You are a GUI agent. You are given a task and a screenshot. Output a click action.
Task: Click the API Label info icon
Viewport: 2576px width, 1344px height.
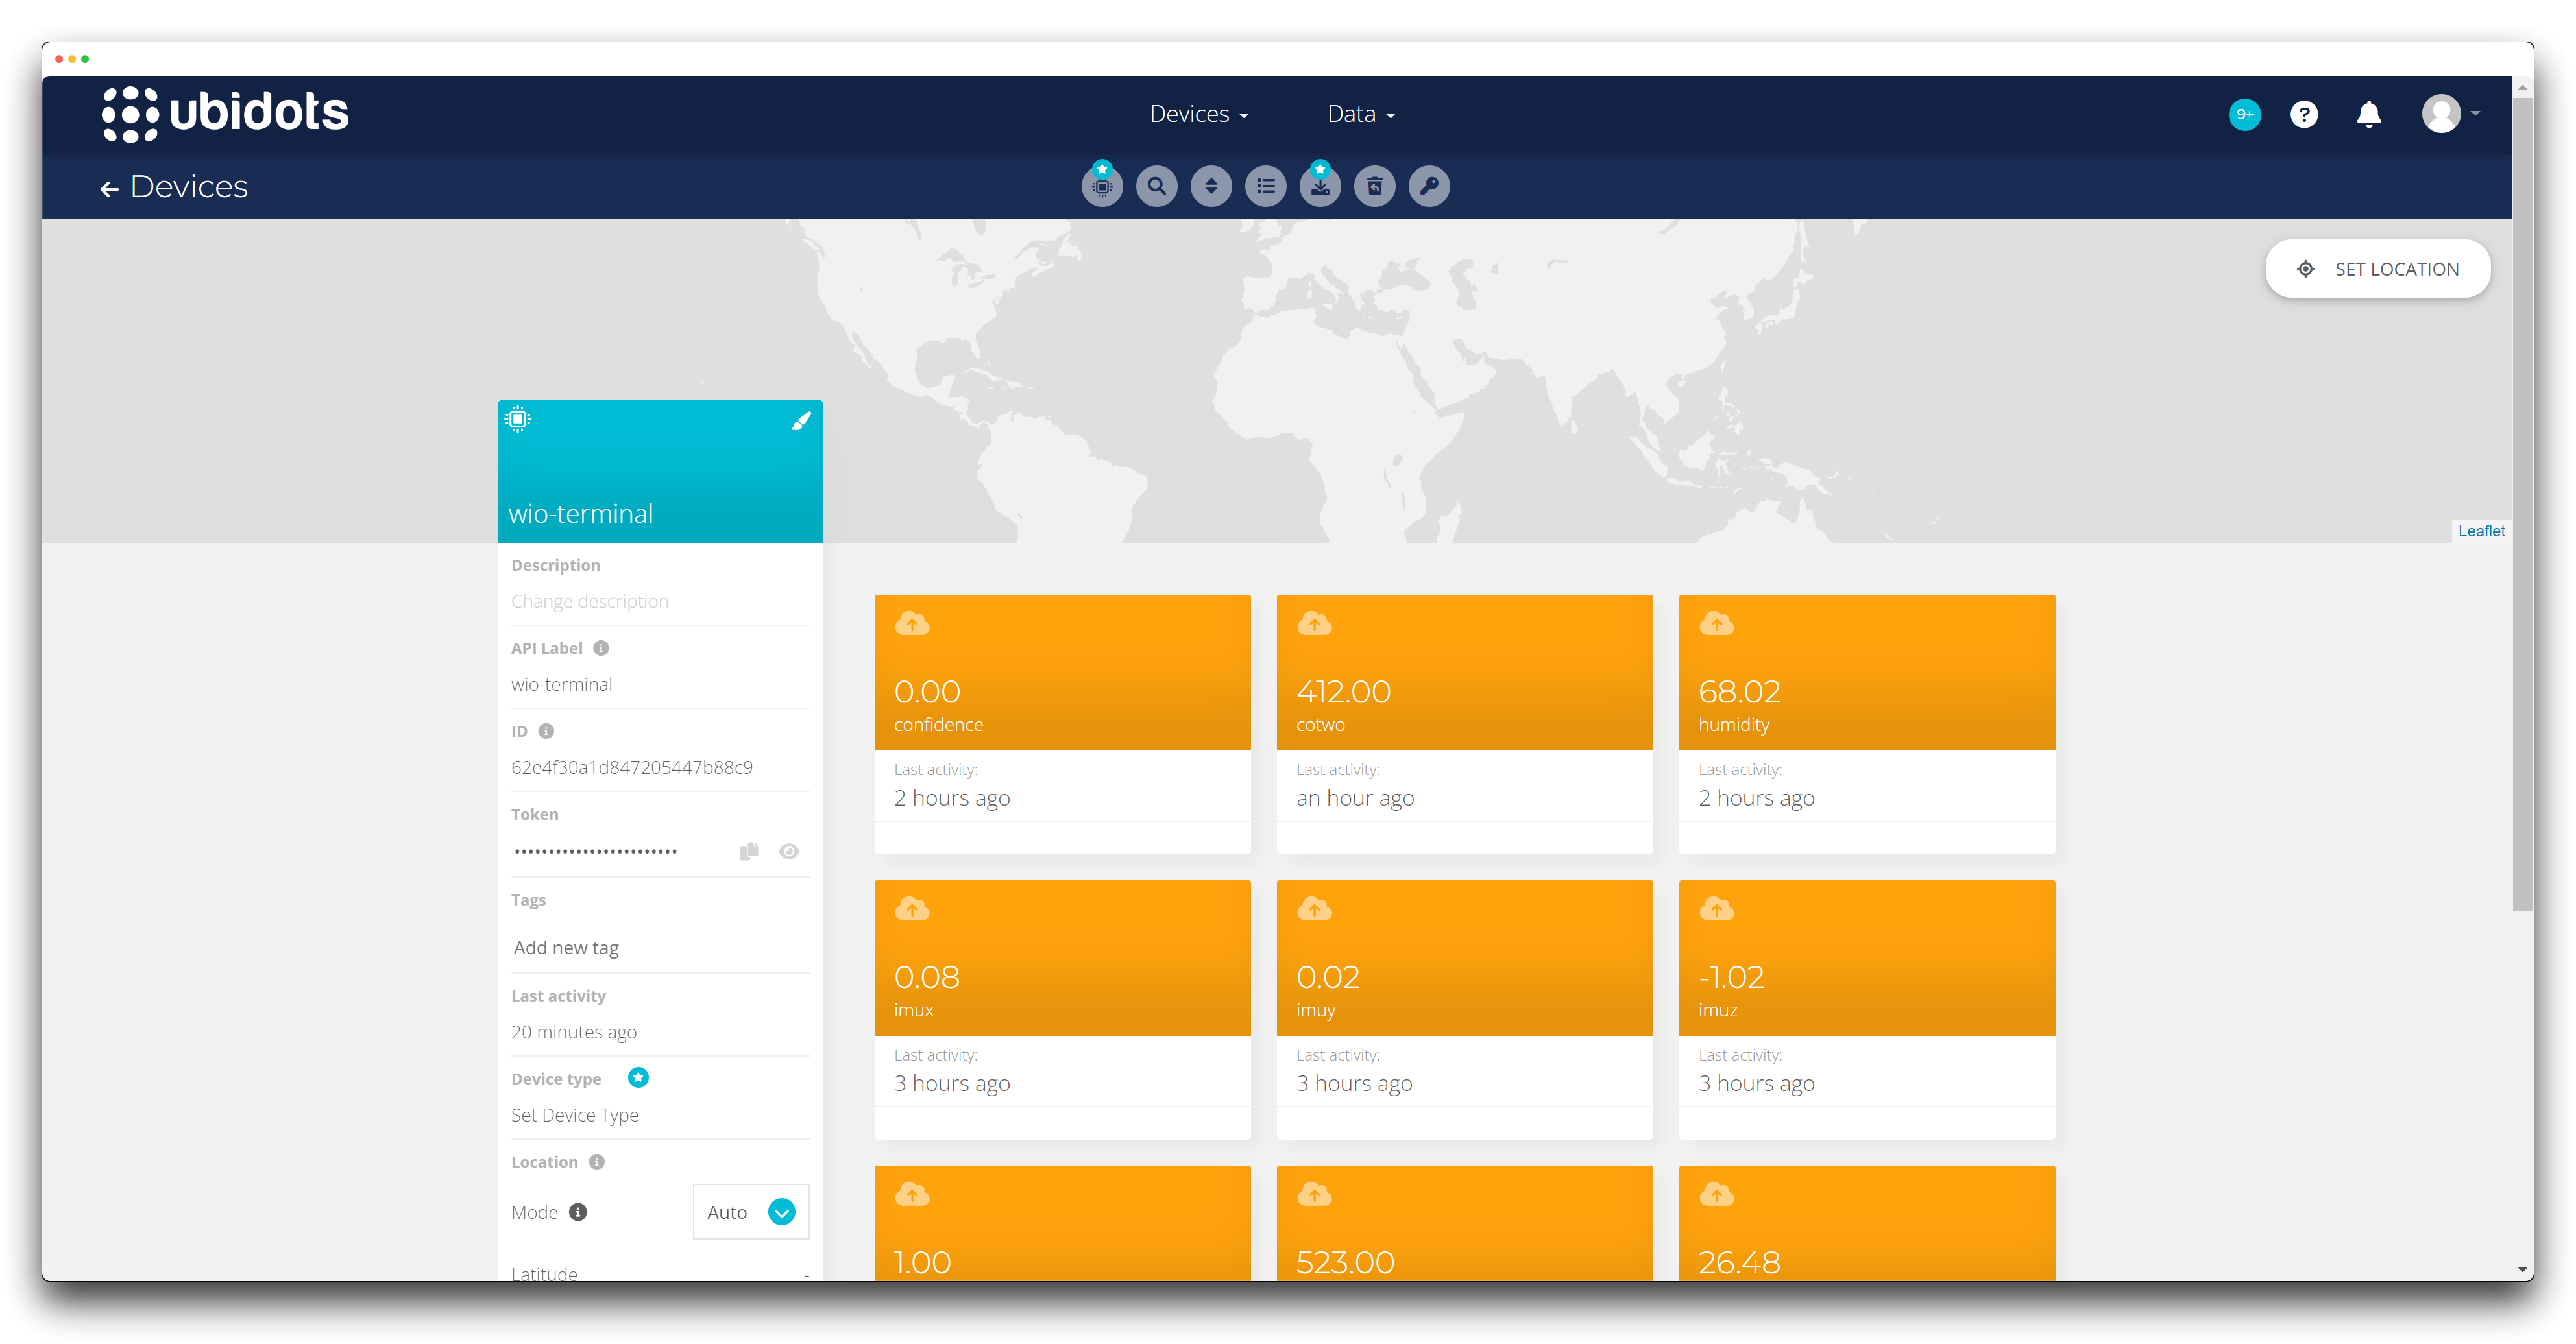click(601, 648)
